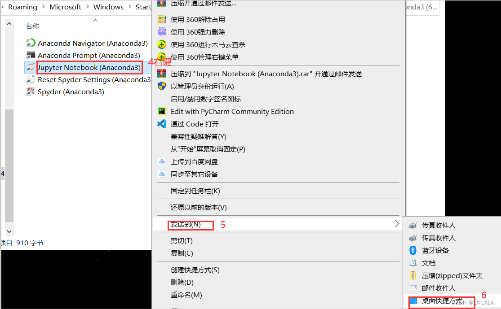Screen dimensions: 501x309
Task: Click the scroll-down arrow of the file list
Action: click(x=9, y=231)
